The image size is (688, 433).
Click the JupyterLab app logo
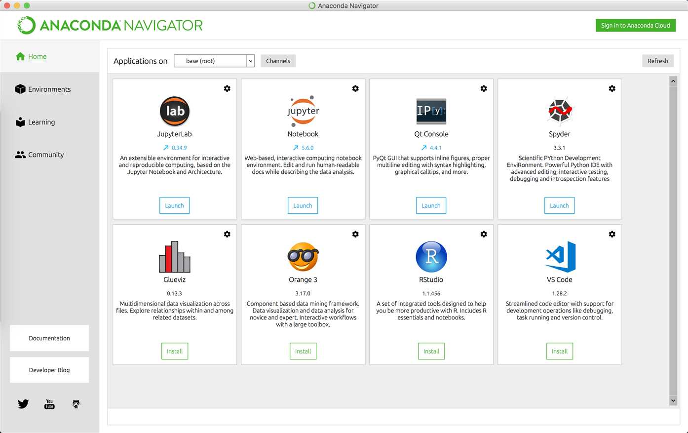coord(175,111)
